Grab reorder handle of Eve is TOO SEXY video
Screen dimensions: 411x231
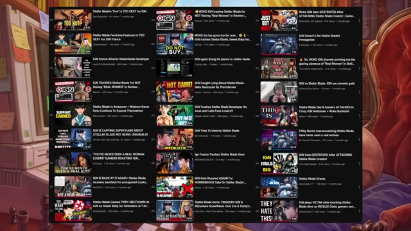click(51, 20)
